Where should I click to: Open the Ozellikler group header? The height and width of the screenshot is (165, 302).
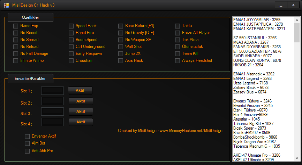tap(30, 17)
